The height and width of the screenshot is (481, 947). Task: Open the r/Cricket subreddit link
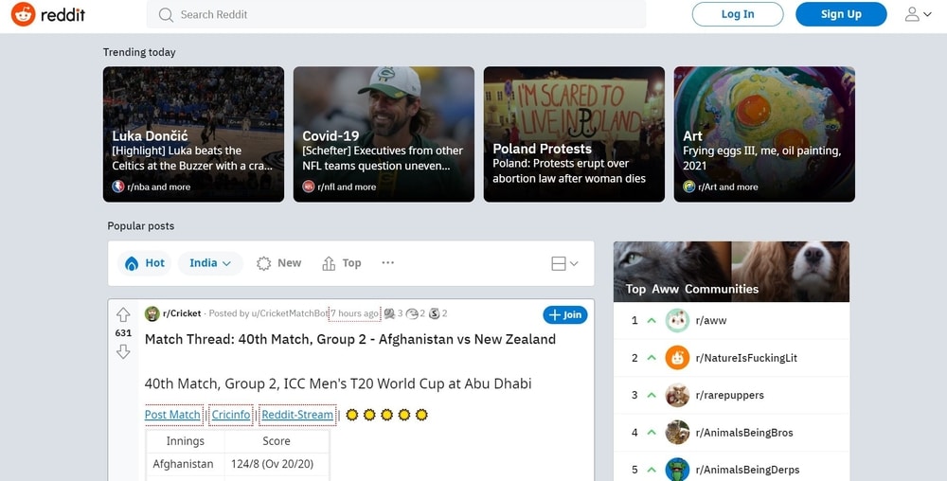pos(182,313)
